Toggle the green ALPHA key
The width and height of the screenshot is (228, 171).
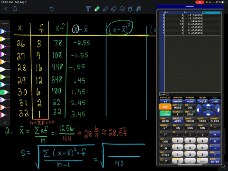coord(165,114)
